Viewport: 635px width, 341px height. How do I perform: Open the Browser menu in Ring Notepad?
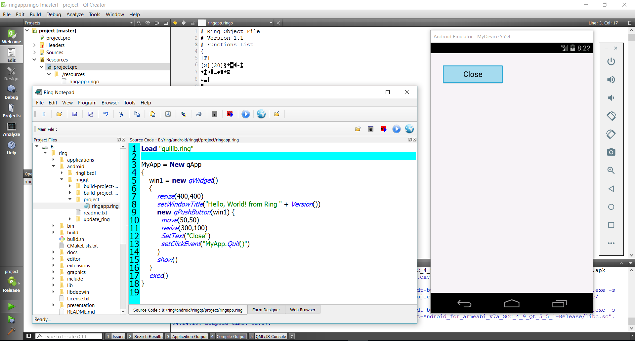110,103
